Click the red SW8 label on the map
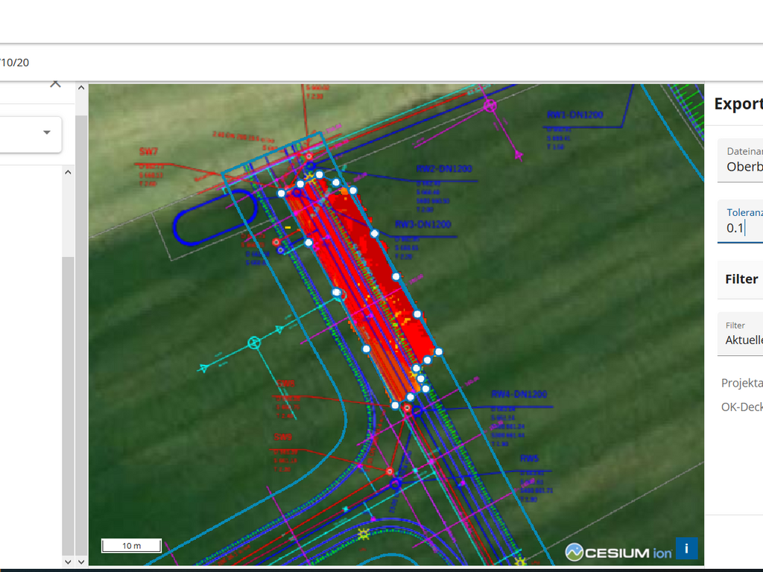The width and height of the screenshot is (763, 572). click(x=285, y=384)
